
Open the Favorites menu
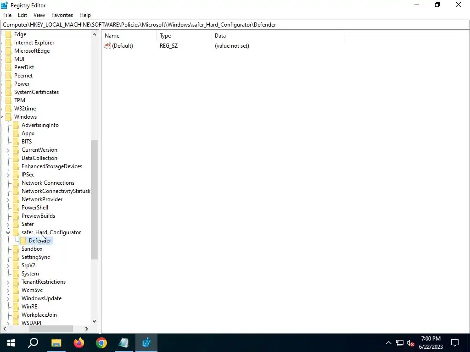pyautogui.click(x=62, y=15)
